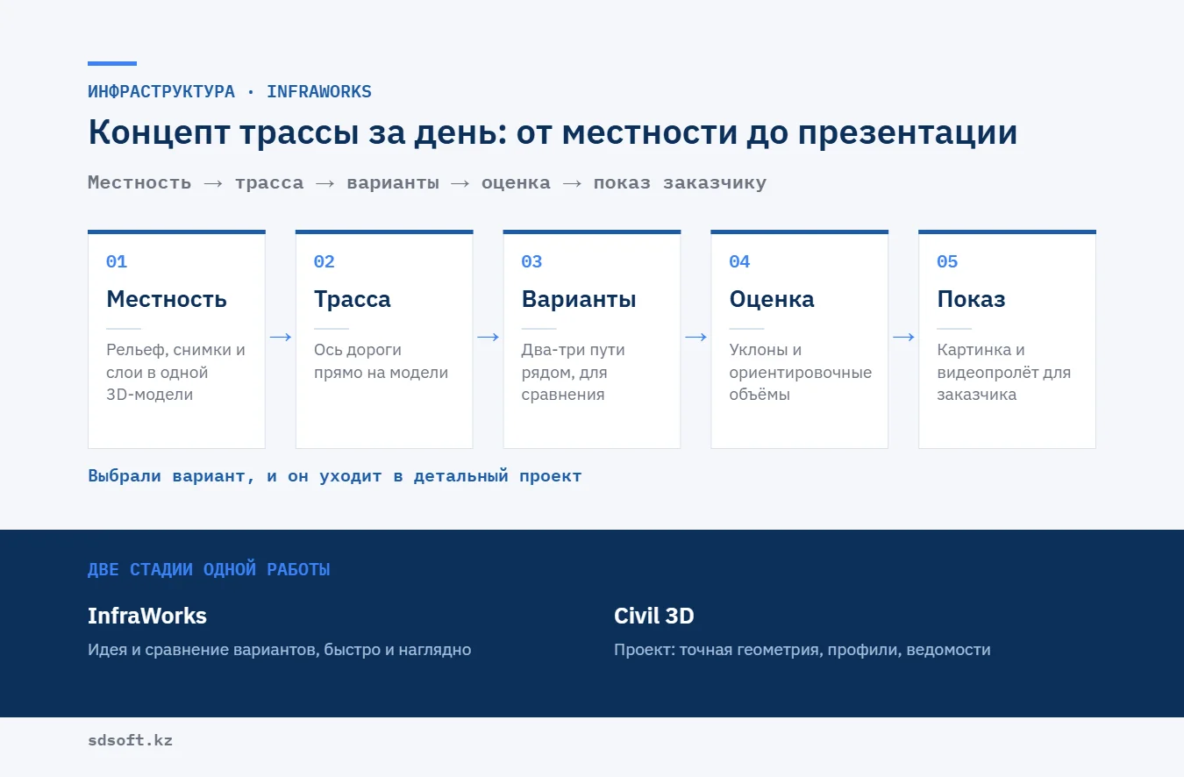Click the text 'Ось дороги прямо на модели'

point(382,361)
